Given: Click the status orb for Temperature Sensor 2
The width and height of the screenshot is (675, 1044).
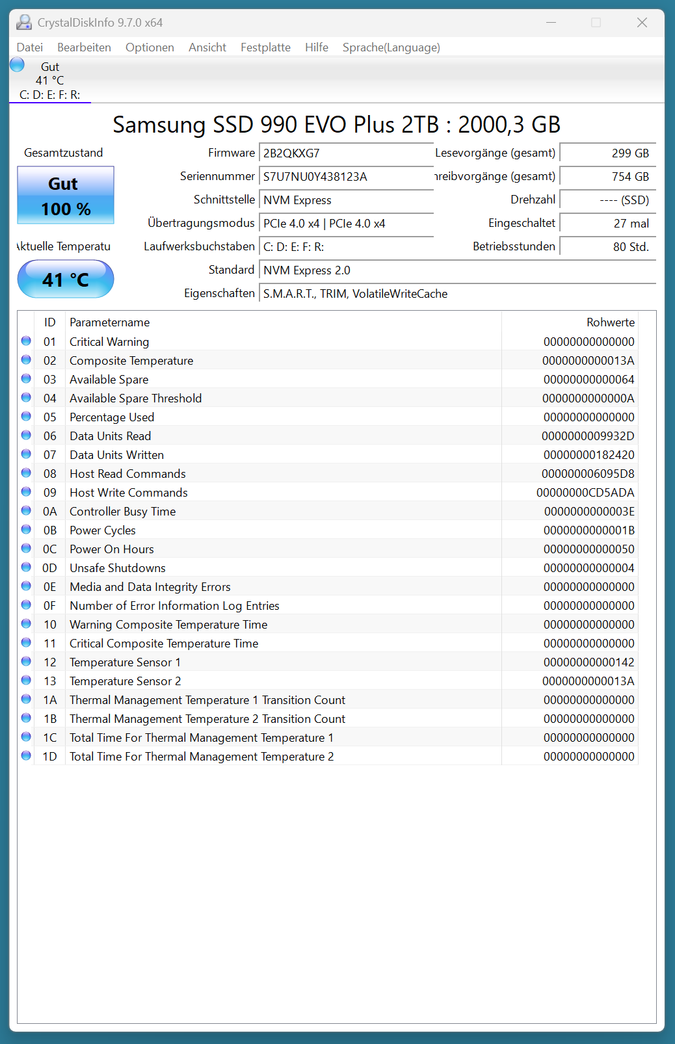Looking at the screenshot, I should [26, 680].
